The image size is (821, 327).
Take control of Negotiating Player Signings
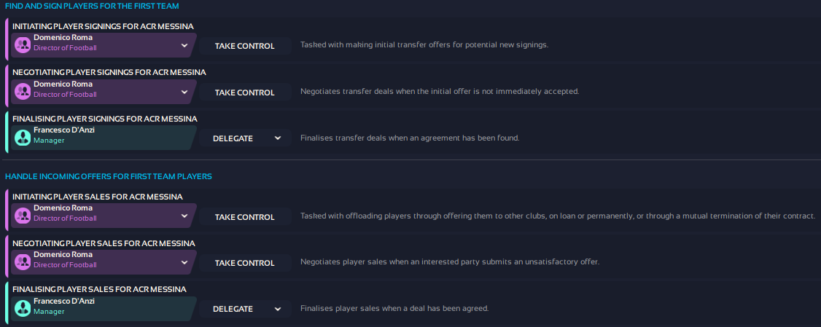(x=244, y=92)
